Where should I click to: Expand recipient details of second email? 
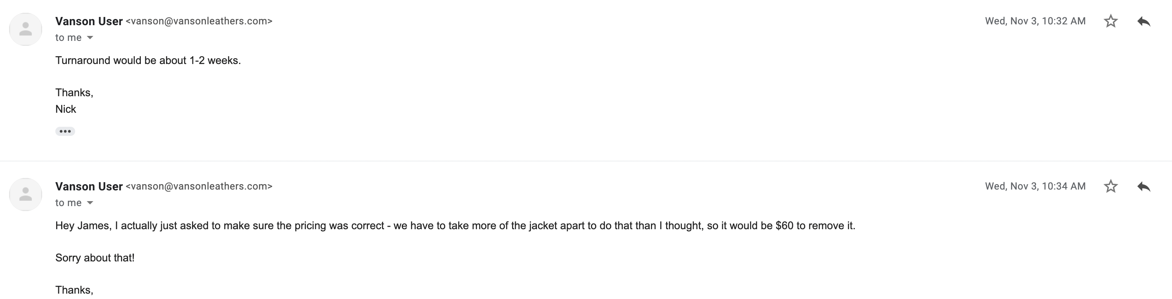[x=90, y=203]
